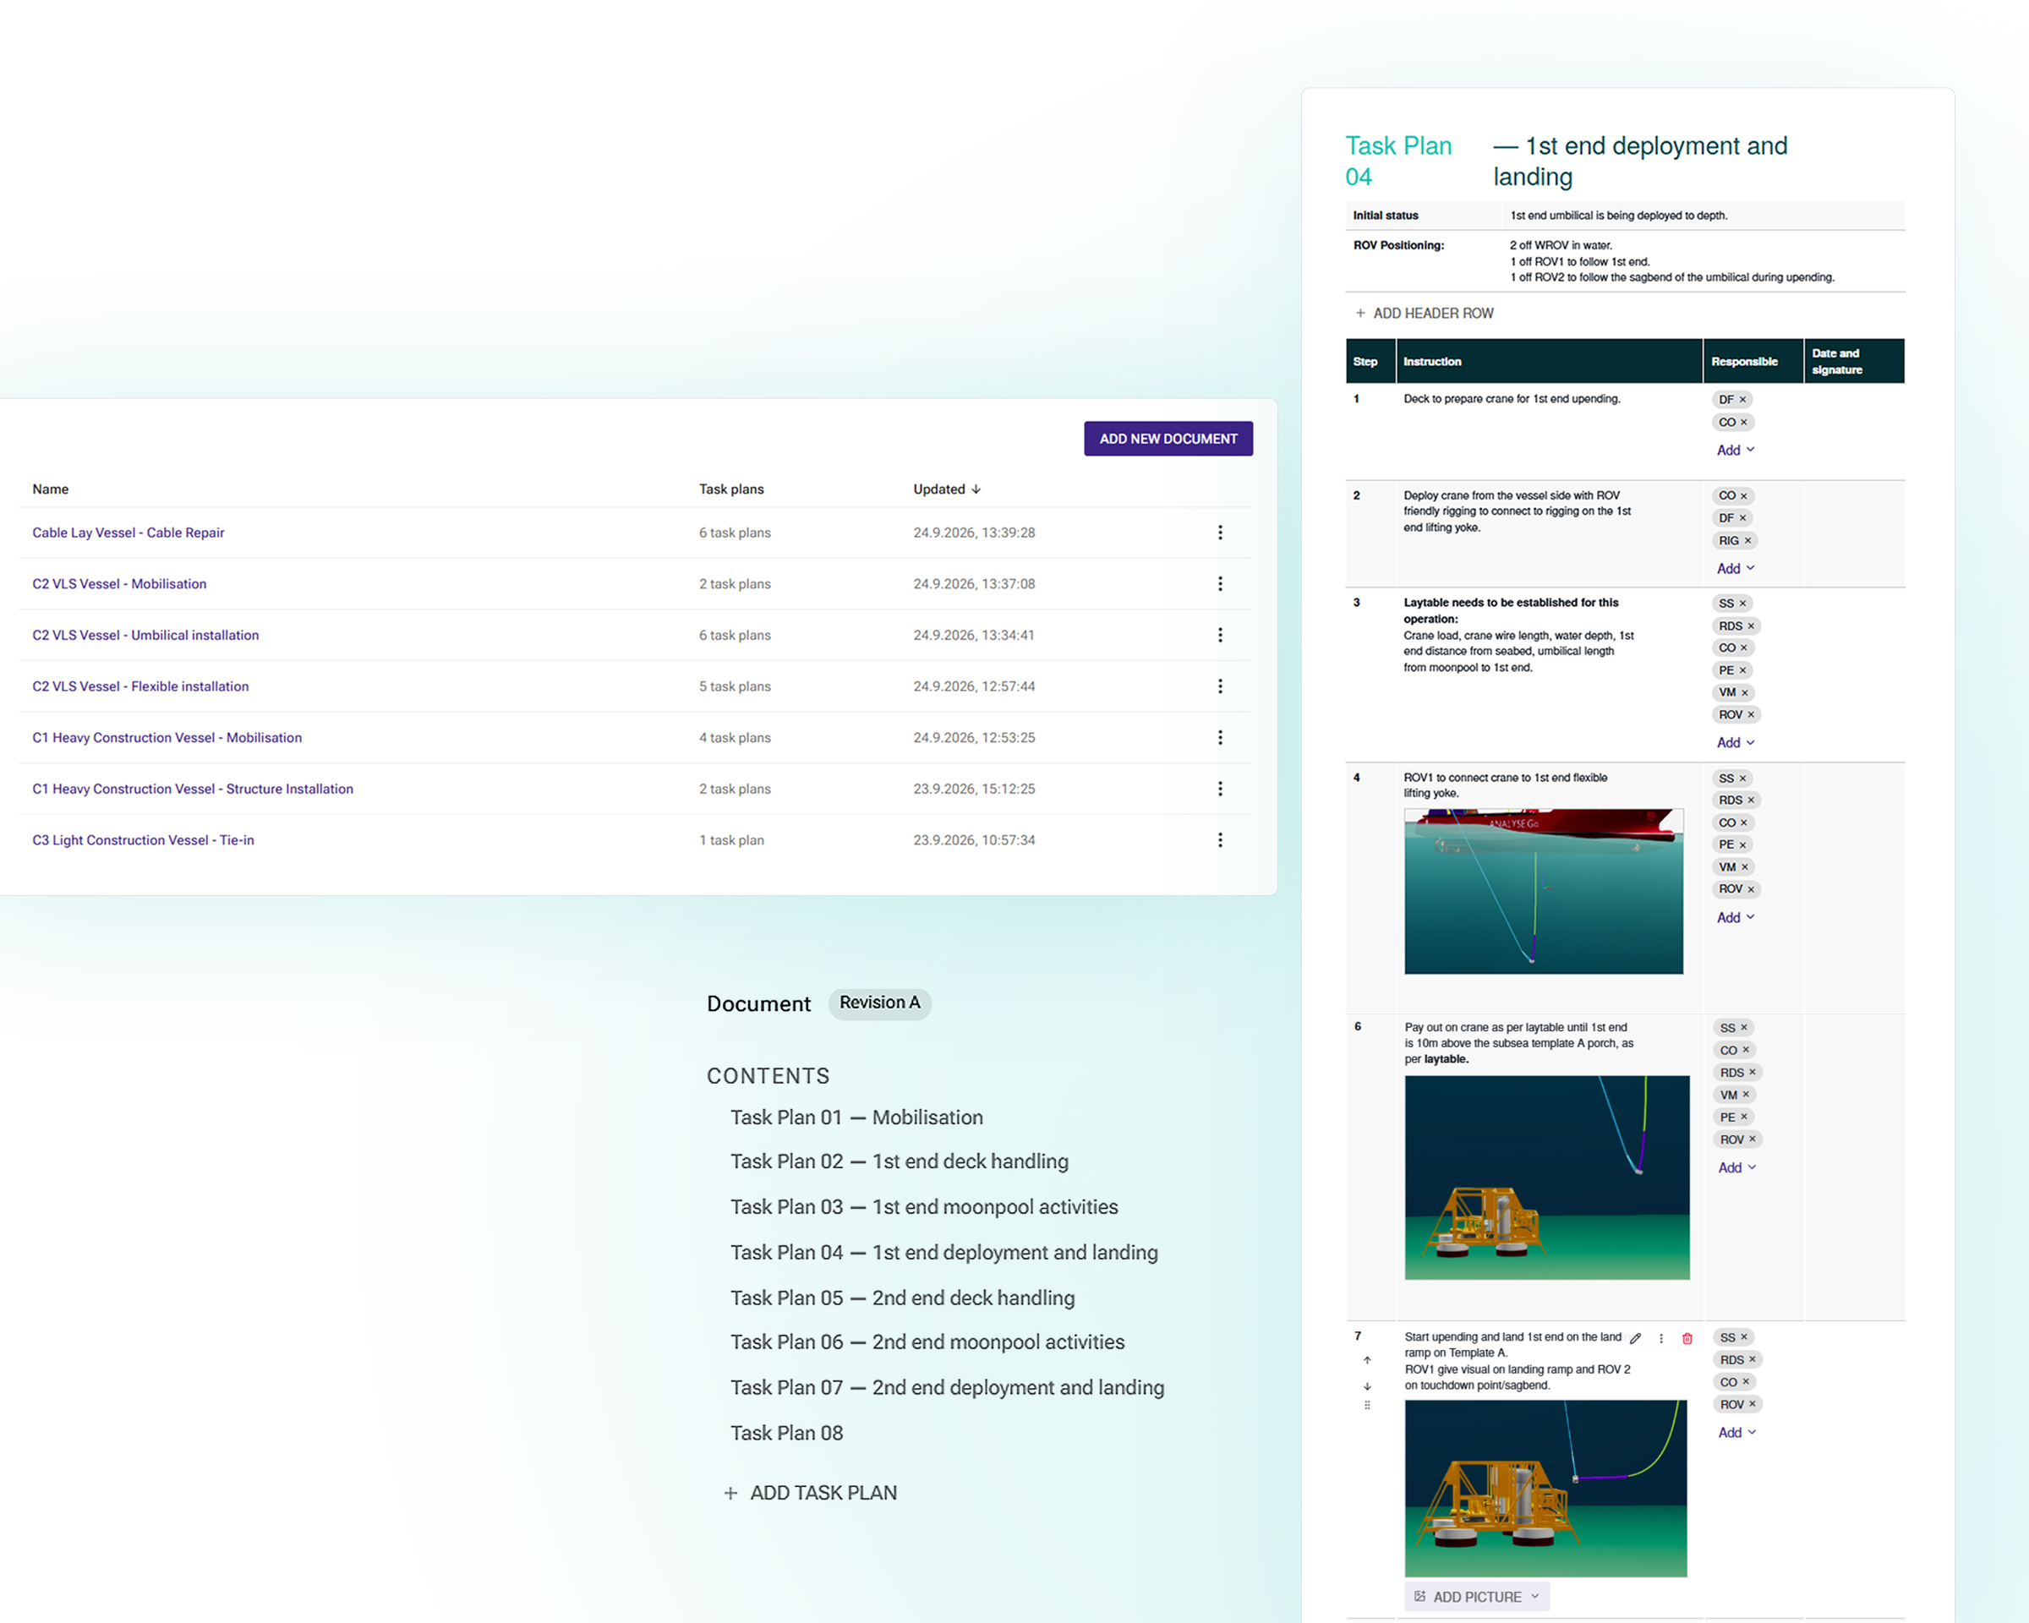This screenshot has width=2029, height=1623.
Task: Click the edit pencil icon in step 7
Action: (x=1636, y=1338)
